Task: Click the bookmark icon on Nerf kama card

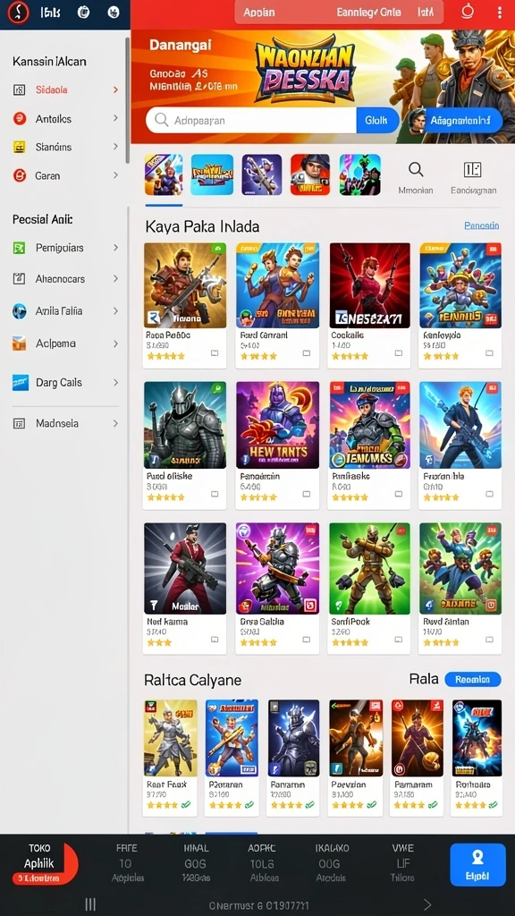Action: coord(215,639)
